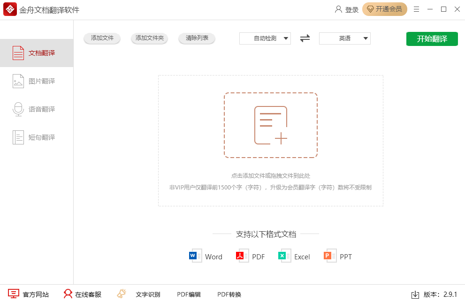
Task: Add files using 添加文件 button
Action: coord(102,38)
